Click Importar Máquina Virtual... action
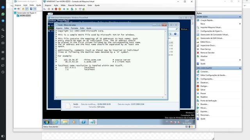 [x=211, y=28]
